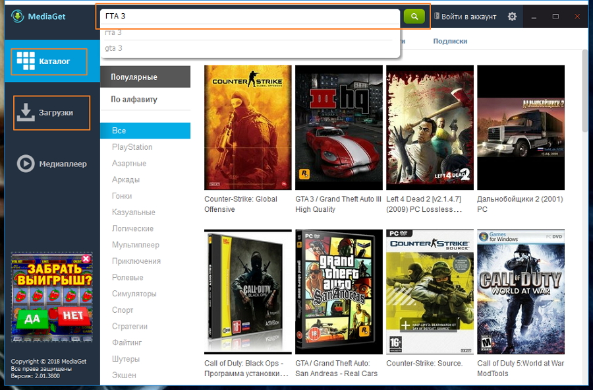The width and height of the screenshot is (593, 390).
Task: Select the Шутеры category
Action: pos(126,358)
